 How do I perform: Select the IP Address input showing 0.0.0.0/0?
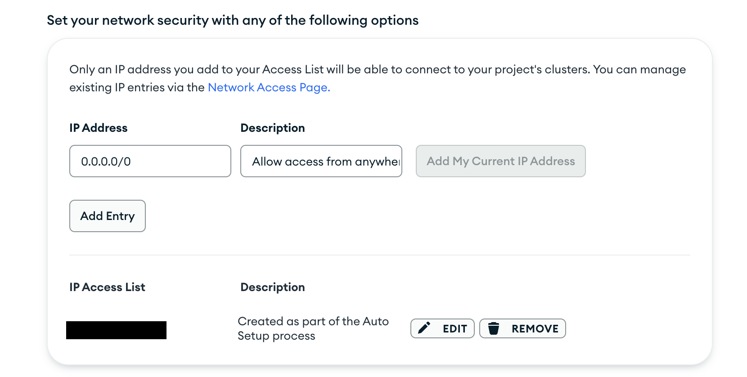(x=150, y=161)
